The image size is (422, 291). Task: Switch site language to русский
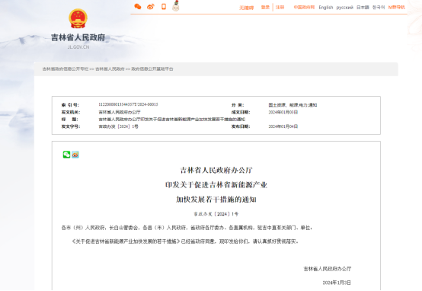[x=345, y=8]
